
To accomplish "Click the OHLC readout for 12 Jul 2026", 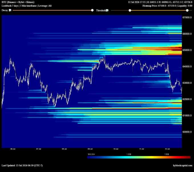I will 160,2.
